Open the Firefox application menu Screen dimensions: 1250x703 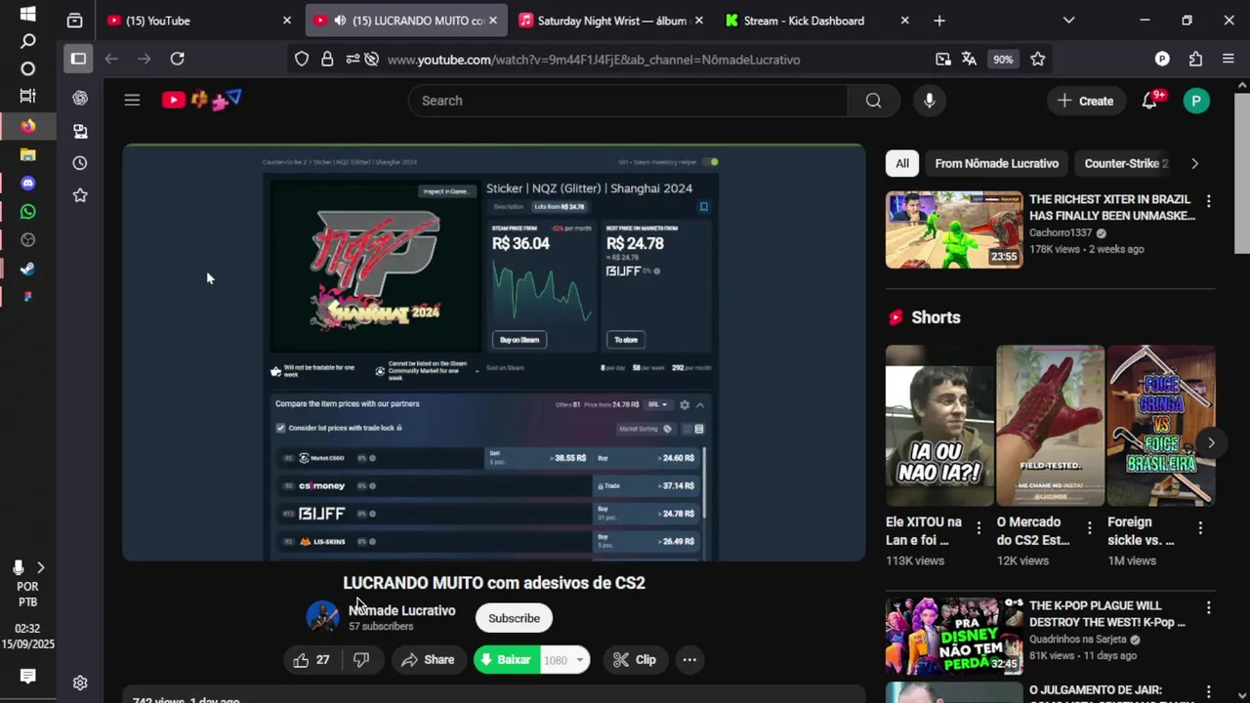(x=1229, y=60)
